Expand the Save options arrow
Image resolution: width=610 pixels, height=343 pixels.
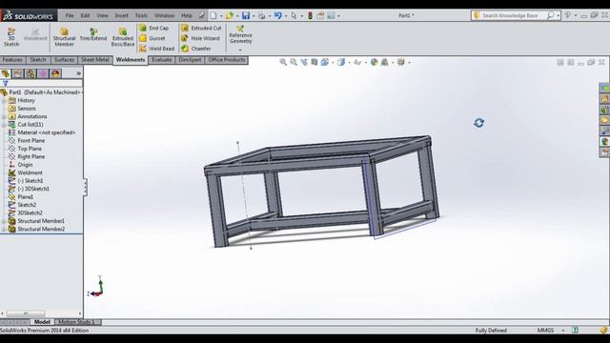click(254, 16)
